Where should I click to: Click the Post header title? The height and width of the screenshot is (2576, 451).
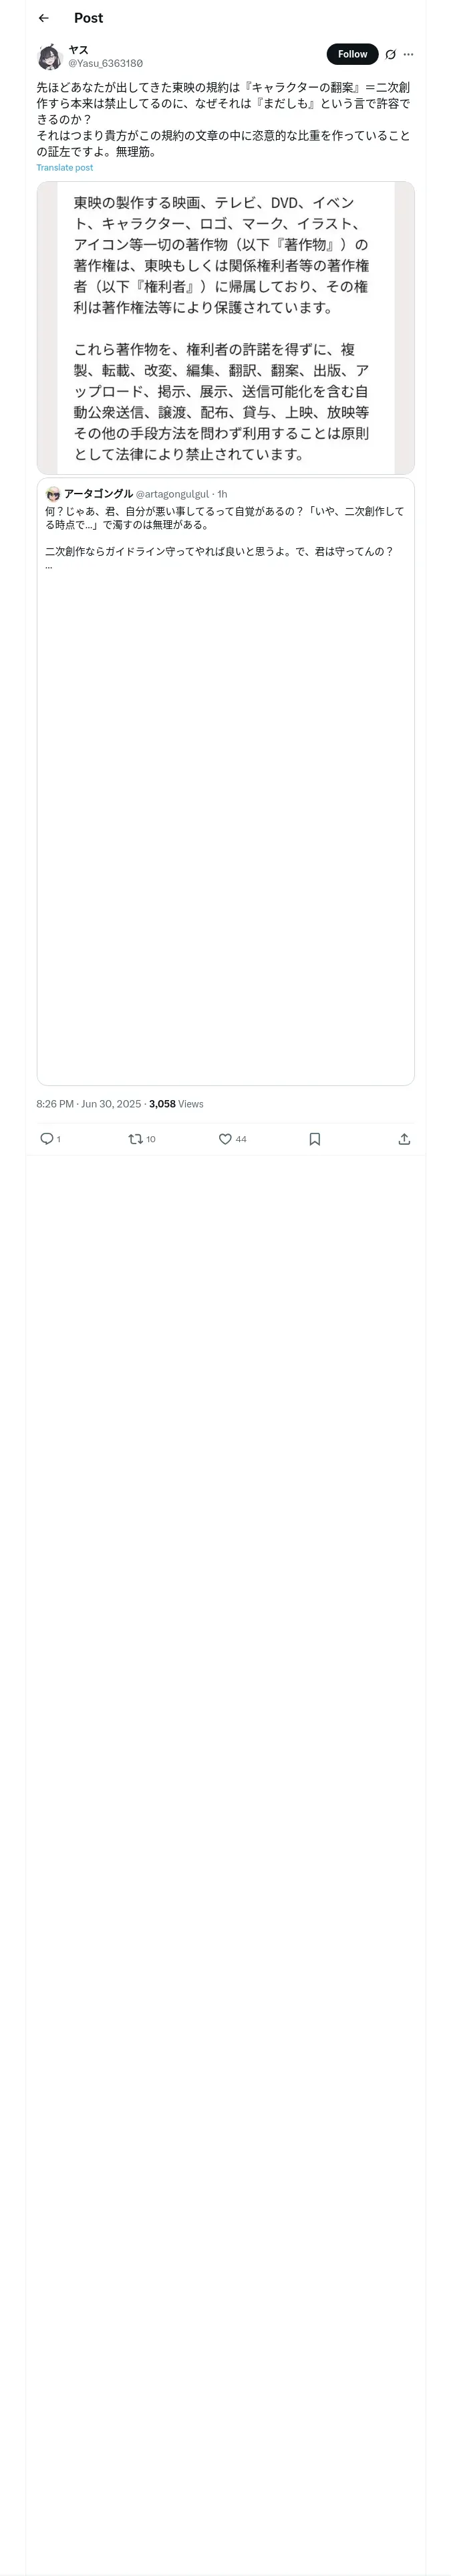[88, 18]
